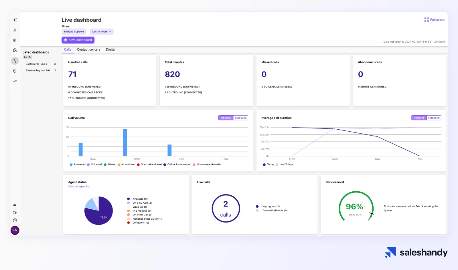This screenshot has height=270, width=458.
Task: Toggle inbound in Average call duration
Action: click(419, 118)
